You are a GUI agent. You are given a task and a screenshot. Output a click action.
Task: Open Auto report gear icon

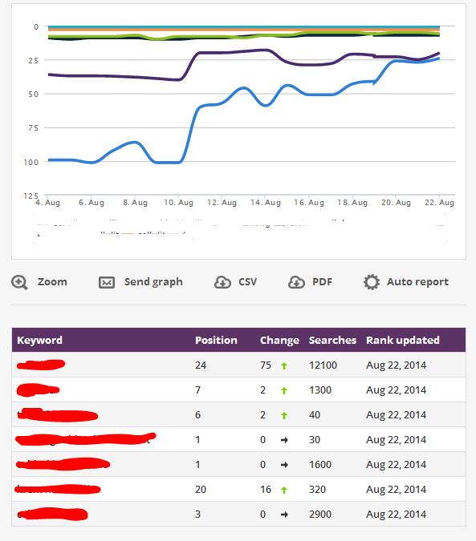point(372,282)
